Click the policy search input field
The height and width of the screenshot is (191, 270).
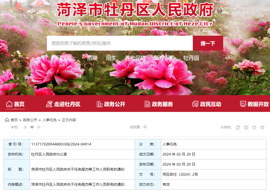[119, 43]
